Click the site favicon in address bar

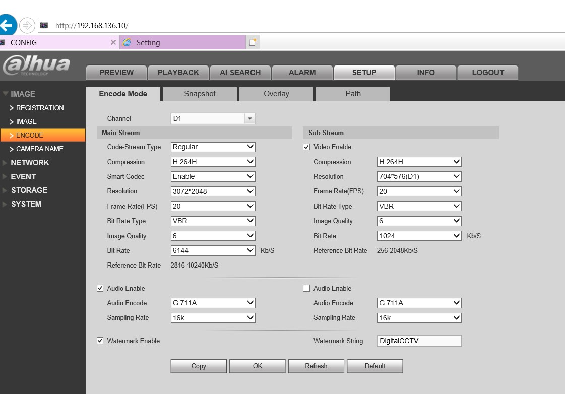[44, 25]
